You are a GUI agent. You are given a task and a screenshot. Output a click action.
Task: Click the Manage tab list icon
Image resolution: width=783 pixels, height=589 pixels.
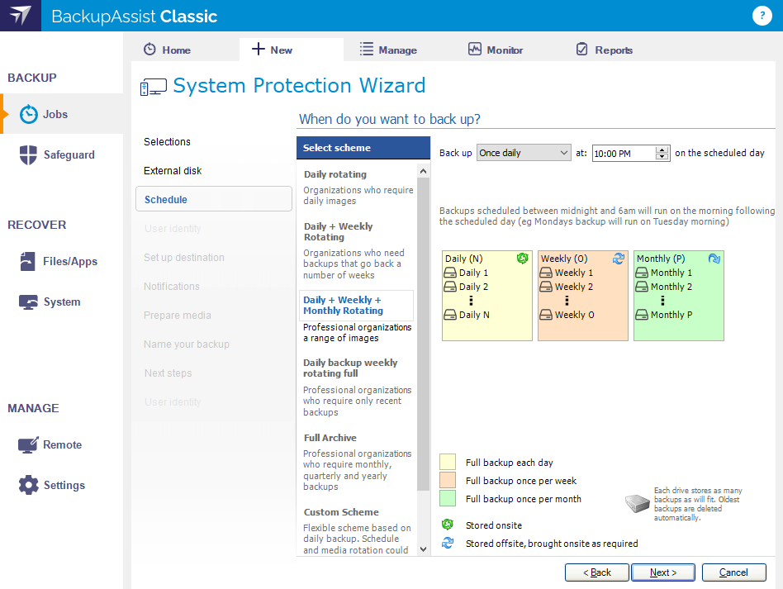click(x=367, y=49)
